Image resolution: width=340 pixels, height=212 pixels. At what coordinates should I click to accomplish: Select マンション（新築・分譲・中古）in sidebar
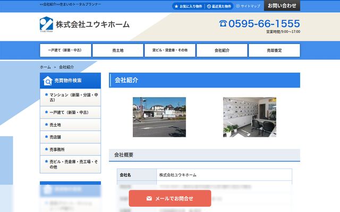tap(70, 98)
